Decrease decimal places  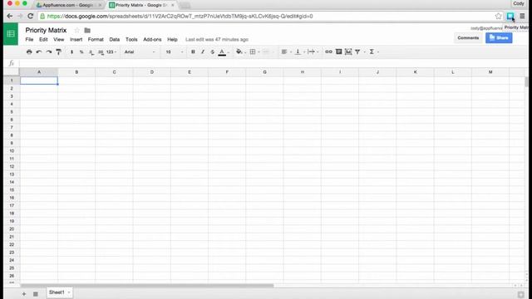tap(91, 51)
